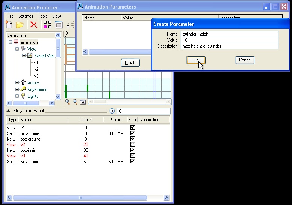The image size is (292, 205).
Task: Click parameters list scroll left arrow
Action: pos(85,52)
